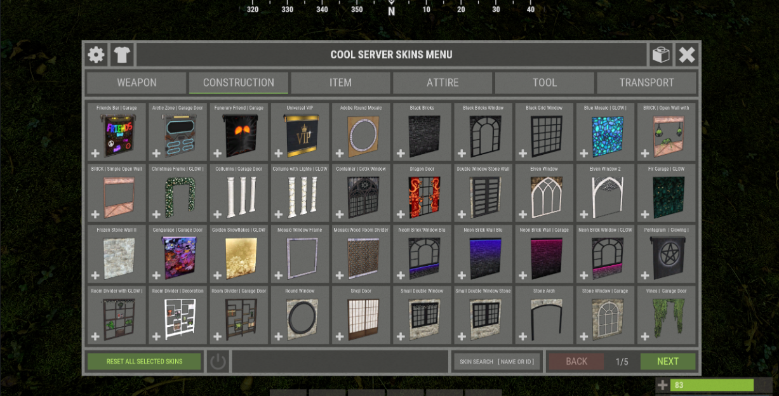
Task: Click the building block icon
Action: tap(661, 55)
